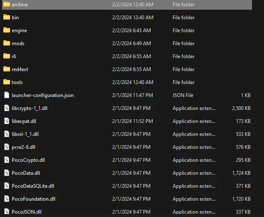Click the launcher-configuration.json file icon
This screenshot has width=264, height=217.
point(7,95)
